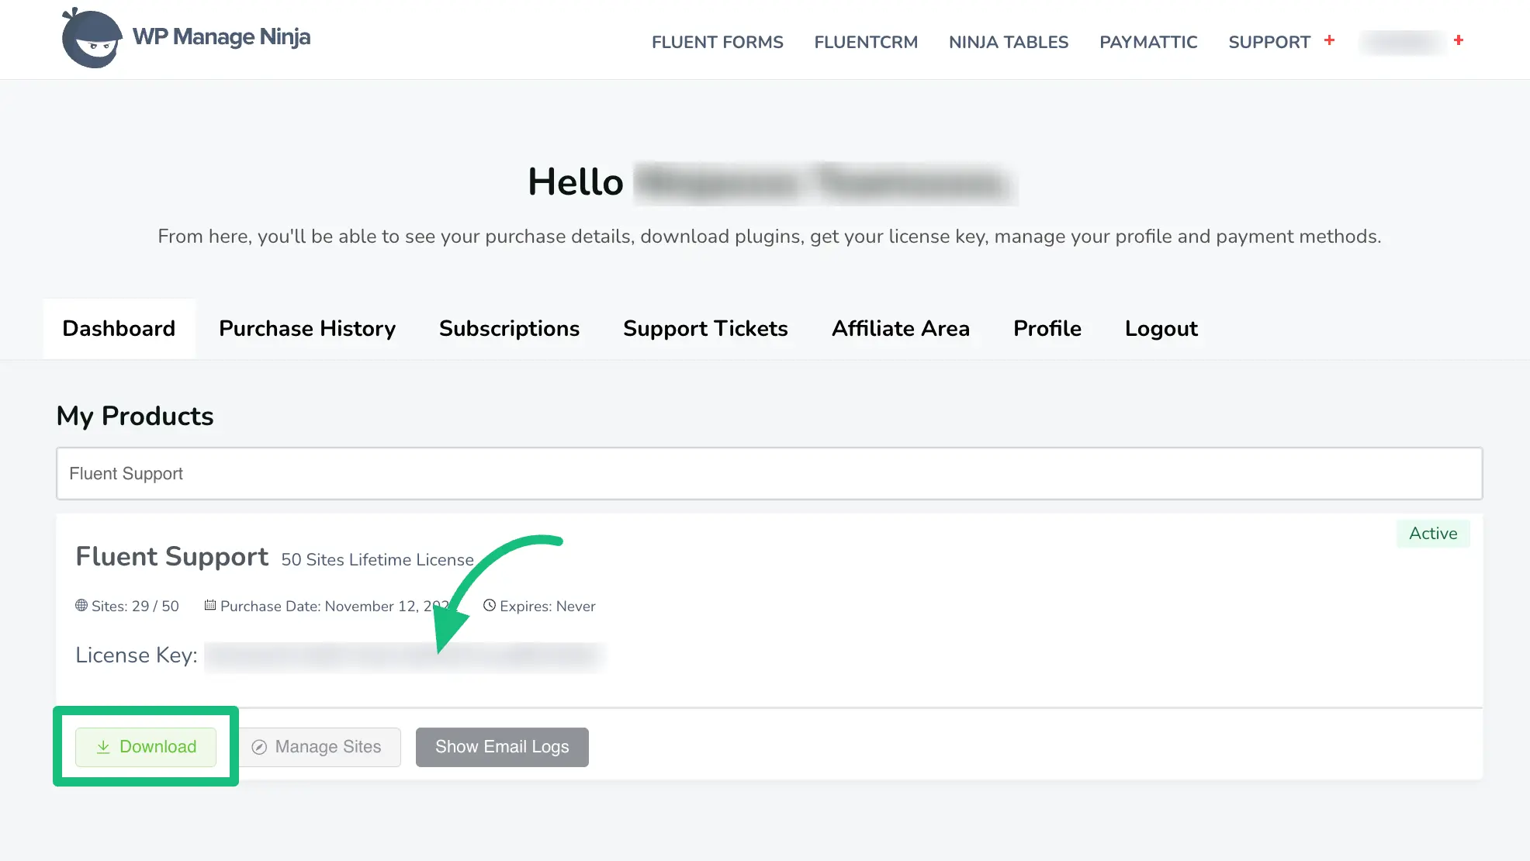The image size is (1530, 861).
Task: View the Support Tickets tab
Action: click(705, 328)
